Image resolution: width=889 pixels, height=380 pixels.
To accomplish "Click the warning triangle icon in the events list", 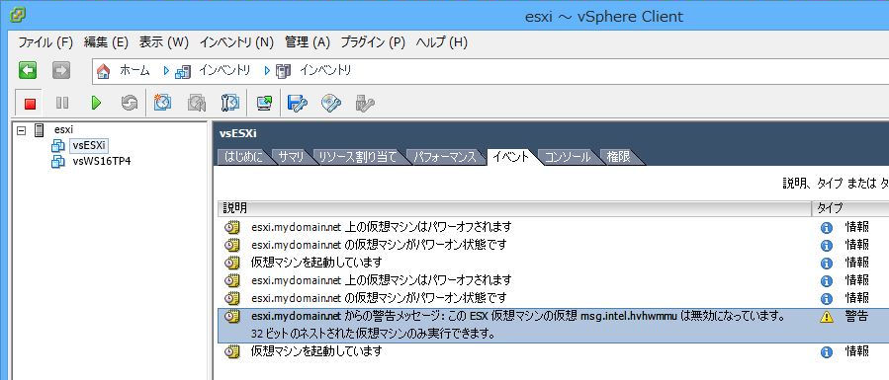I will (x=827, y=317).
